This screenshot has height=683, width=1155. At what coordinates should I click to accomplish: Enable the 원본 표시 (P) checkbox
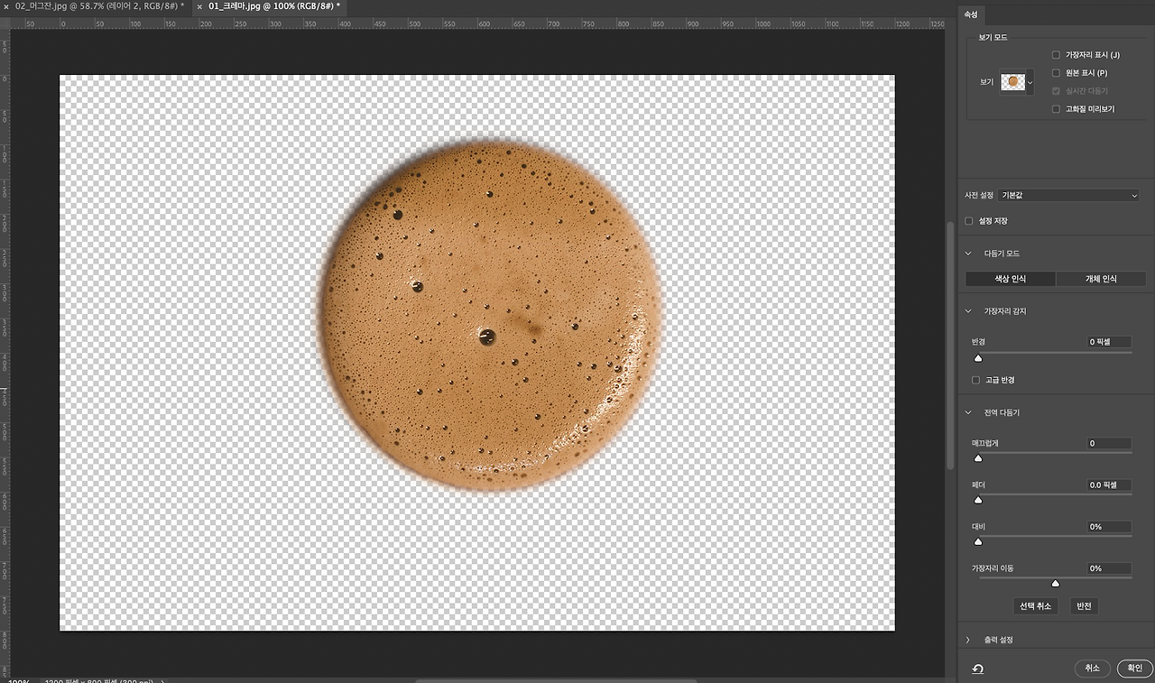click(x=1057, y=73)
